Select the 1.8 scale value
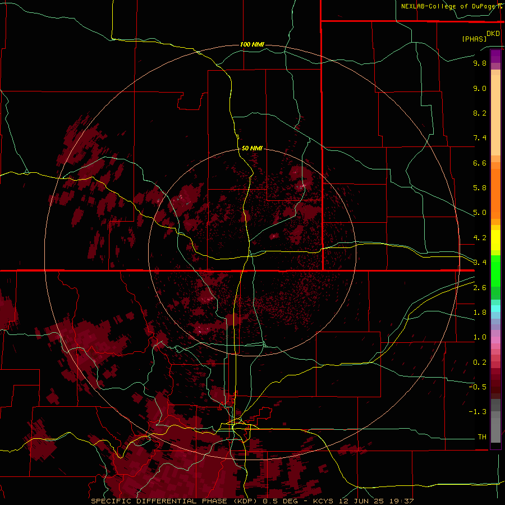The width and height of the screenshot is (505, 505). (480, 313)
